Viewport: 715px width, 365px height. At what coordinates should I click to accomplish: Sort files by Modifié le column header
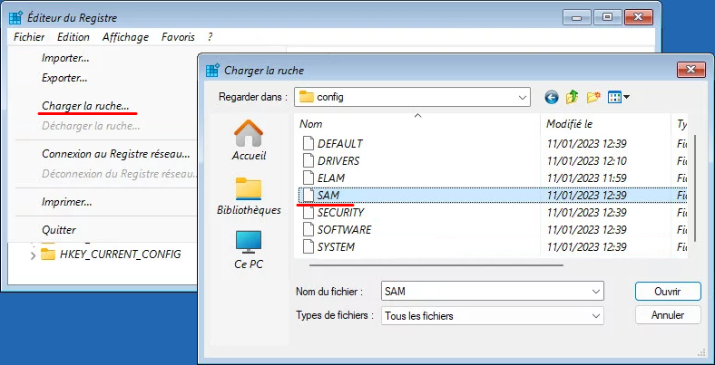(x=570, y=123)
